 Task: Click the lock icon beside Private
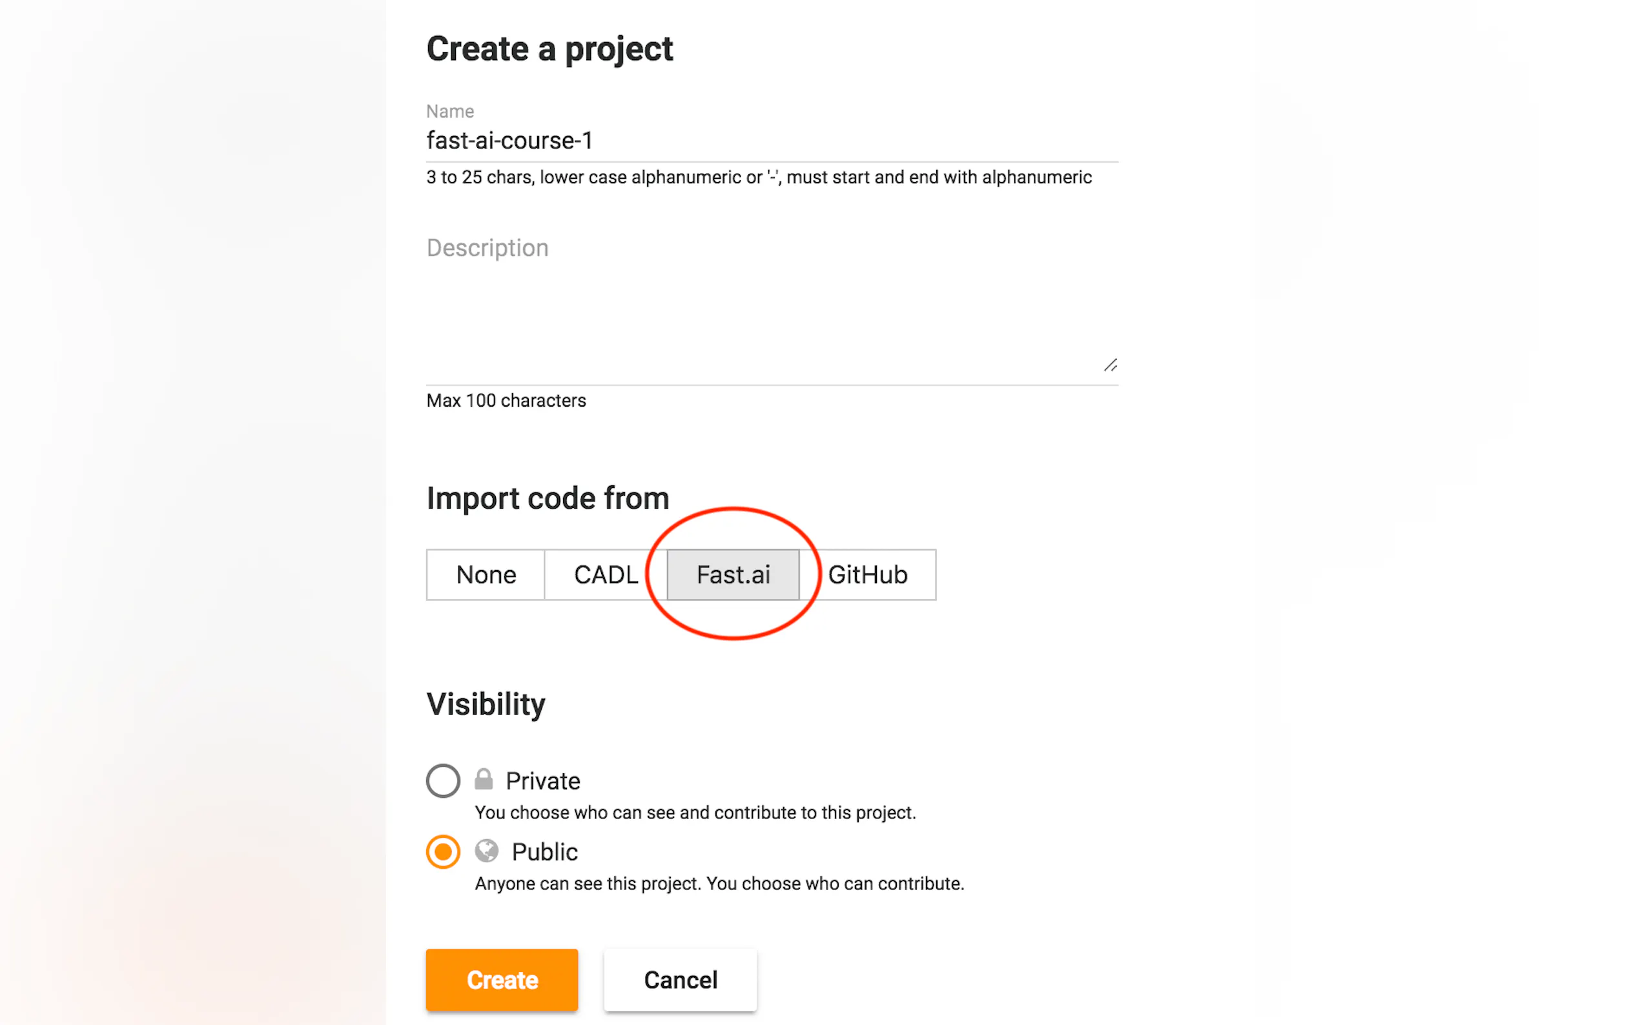pyautogui.click(x=484, y=780)
